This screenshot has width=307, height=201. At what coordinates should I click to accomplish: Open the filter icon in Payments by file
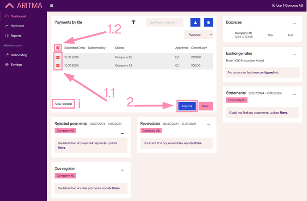pos(133,22)
